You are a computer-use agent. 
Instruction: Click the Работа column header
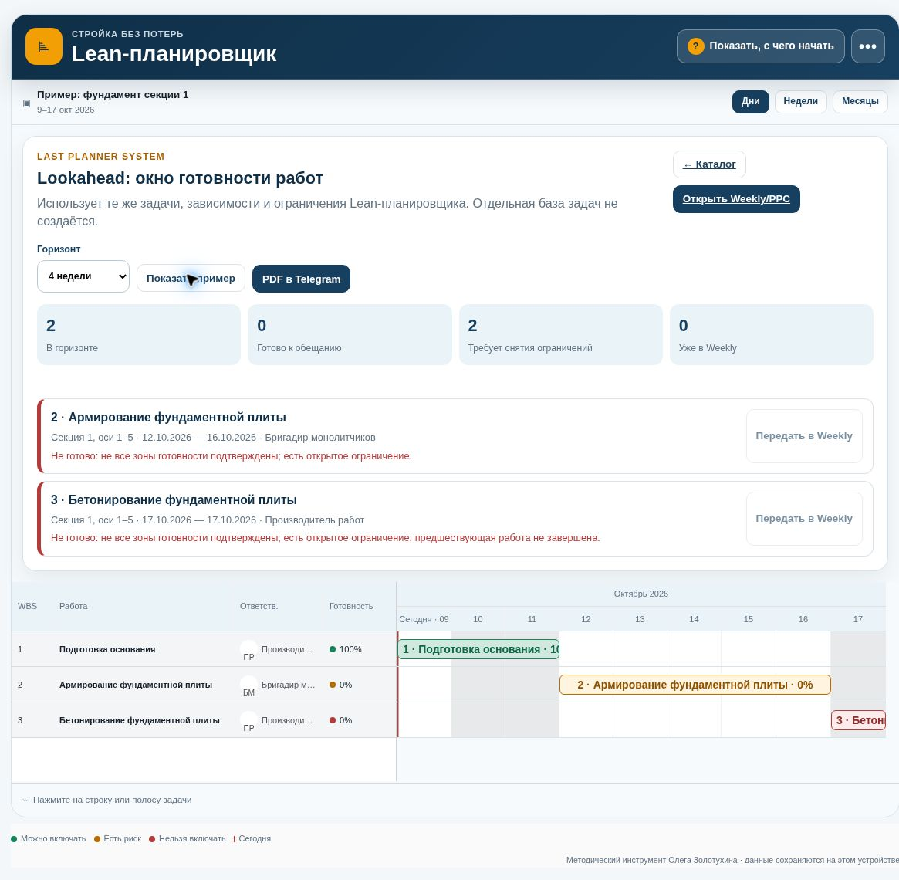tap(73, 607)
